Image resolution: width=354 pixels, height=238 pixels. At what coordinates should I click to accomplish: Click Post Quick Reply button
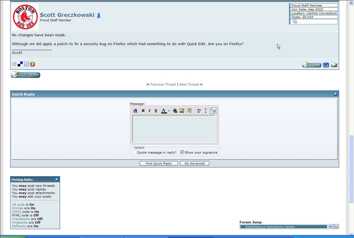pos(159,163)
